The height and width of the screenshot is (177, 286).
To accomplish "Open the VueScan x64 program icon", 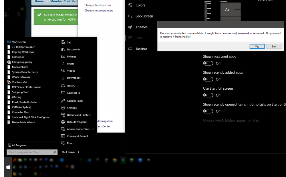I will coord(9,82).
